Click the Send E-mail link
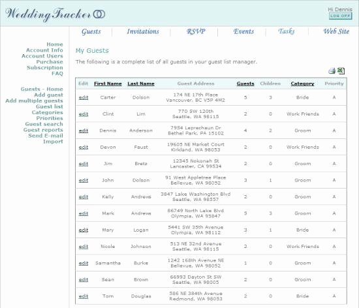359x308 pixels. pos(46,136)
